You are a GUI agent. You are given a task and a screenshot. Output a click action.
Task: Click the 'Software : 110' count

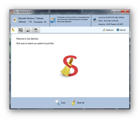coord(25,22)
